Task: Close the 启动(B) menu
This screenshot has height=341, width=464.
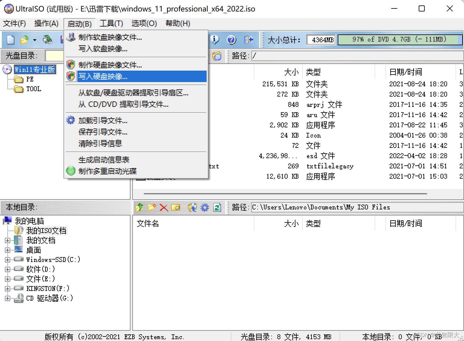Action: pos(79,24)
